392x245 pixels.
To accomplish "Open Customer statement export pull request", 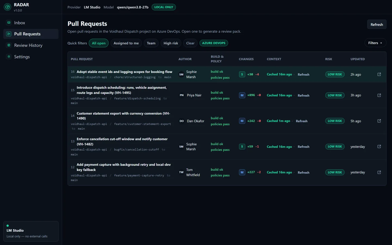I will tap(123, 116).
